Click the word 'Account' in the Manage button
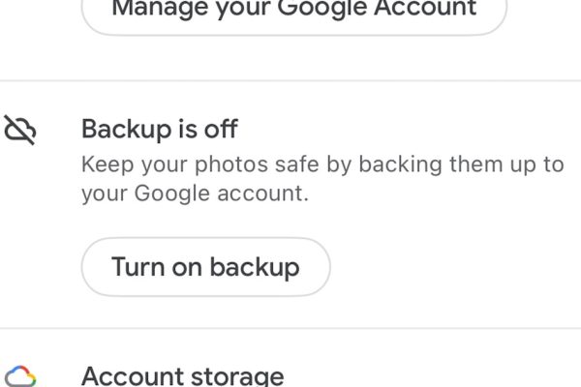The width and height of the screenshot is (581, 387). pyautogui.click(x=425, y=8)
